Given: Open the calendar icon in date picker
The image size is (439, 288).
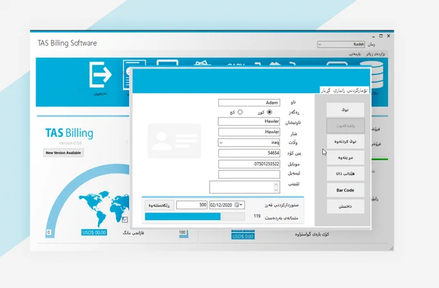Looking at the screenshot, I should coord(236,205).
